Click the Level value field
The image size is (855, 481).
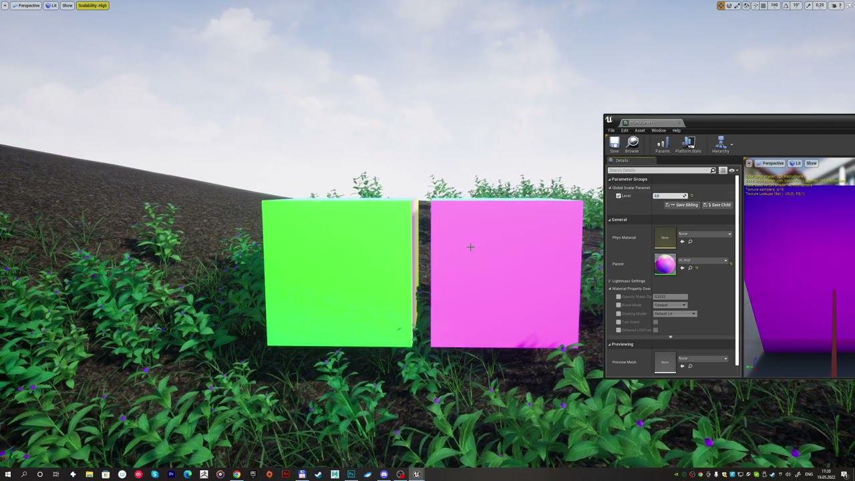(670, 196)
